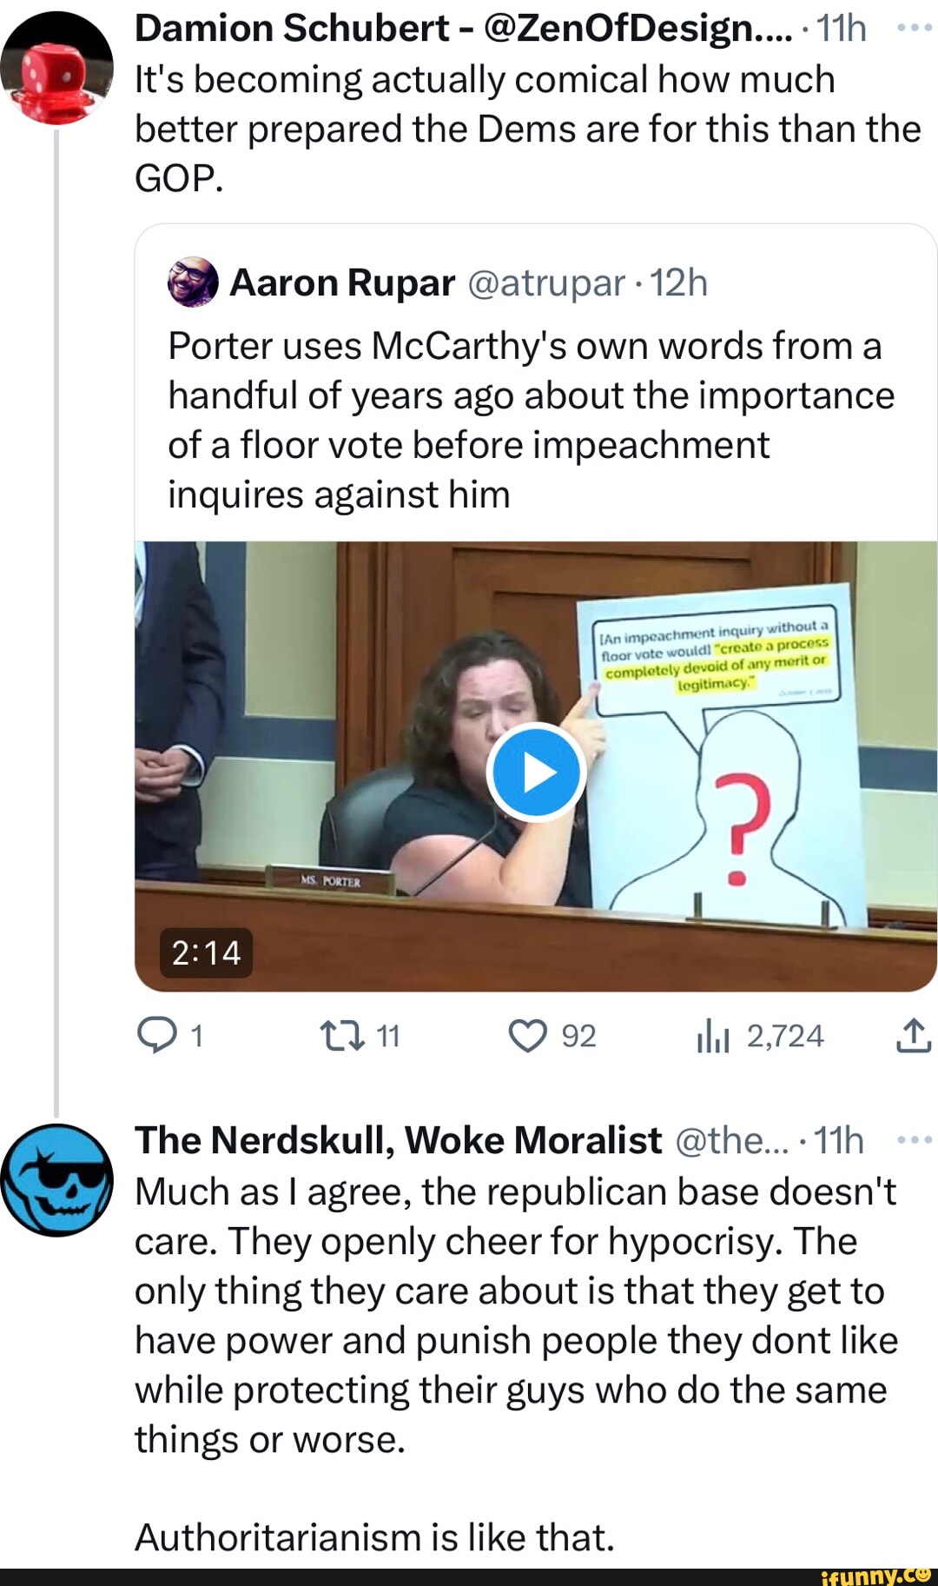
Task: Open more options on The Nerdskull's reply
Action: pyautogui.click(x=914, y=1139)
